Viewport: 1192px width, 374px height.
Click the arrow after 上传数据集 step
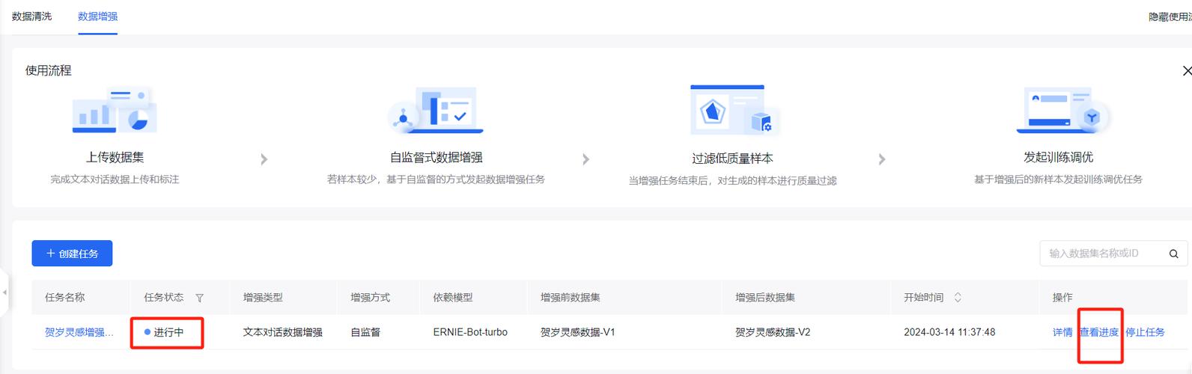(264, 159)
